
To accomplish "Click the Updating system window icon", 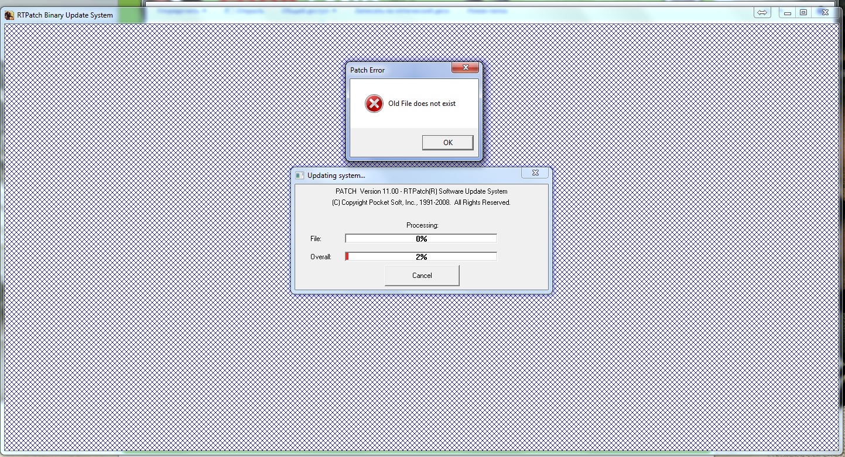I will 299,175.
